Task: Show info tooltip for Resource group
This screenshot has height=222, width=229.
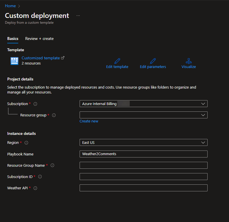Action: tap(54, 115)
